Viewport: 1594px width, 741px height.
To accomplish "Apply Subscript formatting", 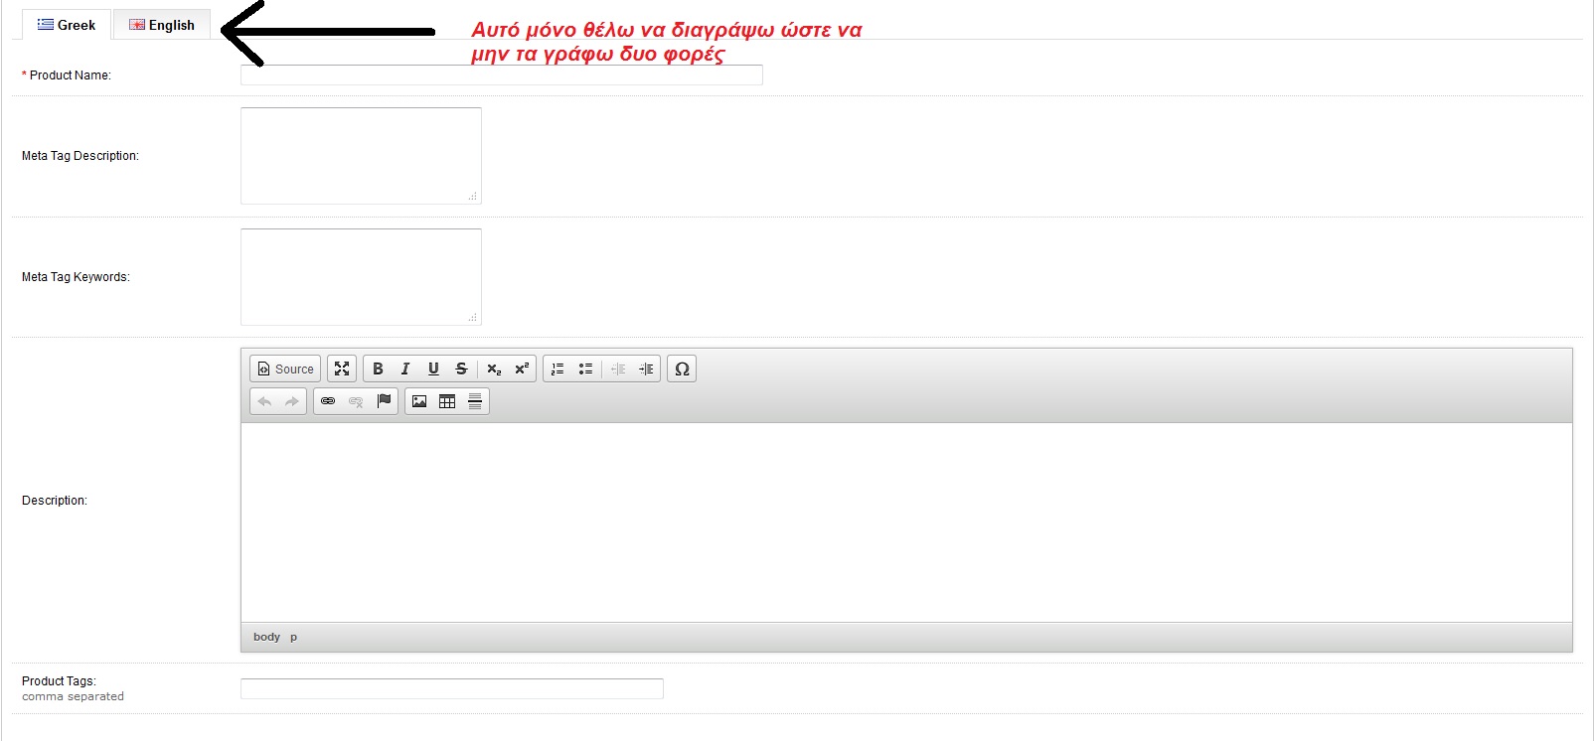I will tap(494, 369).
